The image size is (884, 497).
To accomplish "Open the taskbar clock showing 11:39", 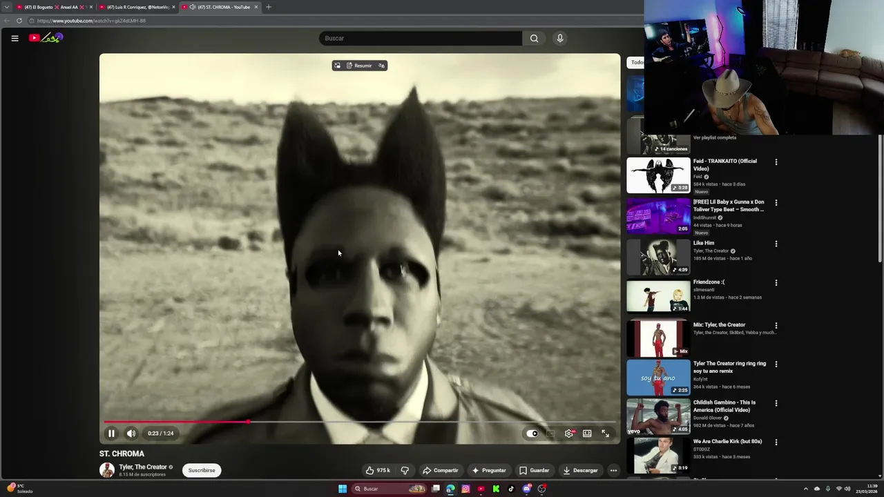I will [x=867, y=489].
